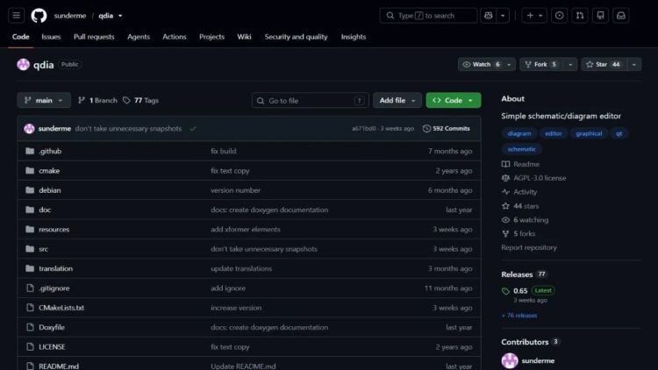
Task: Select the graphical topic tag
Action: (x=589, y=133)
